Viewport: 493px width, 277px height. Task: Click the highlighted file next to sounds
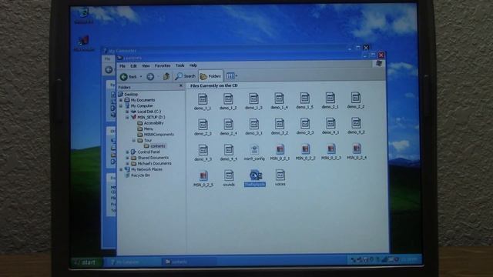tap(255, 175)
